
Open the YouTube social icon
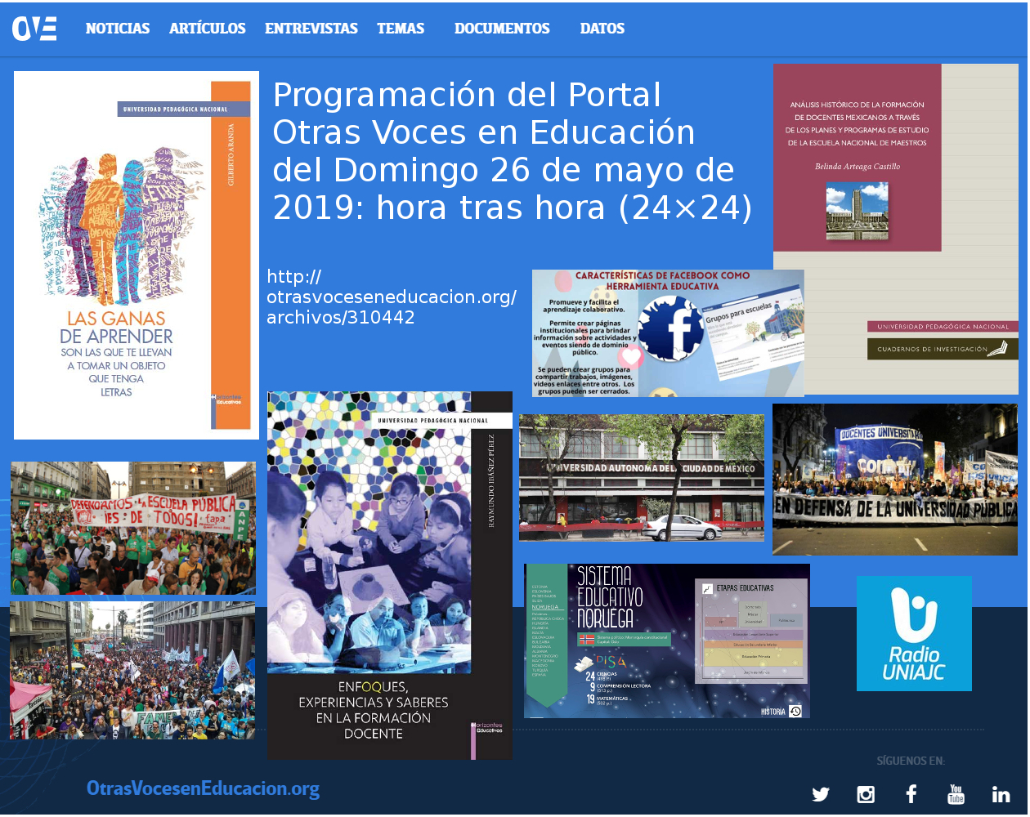[x=956, y=794]
